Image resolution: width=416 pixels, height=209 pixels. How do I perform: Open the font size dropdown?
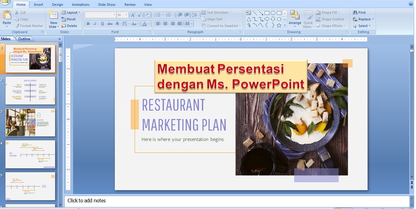tap(126, 15)
